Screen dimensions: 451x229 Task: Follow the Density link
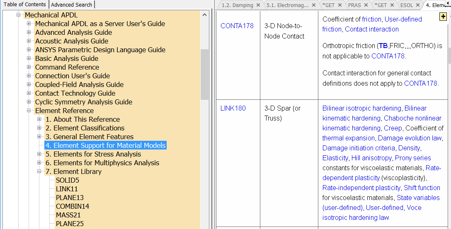tap(409, 148)
